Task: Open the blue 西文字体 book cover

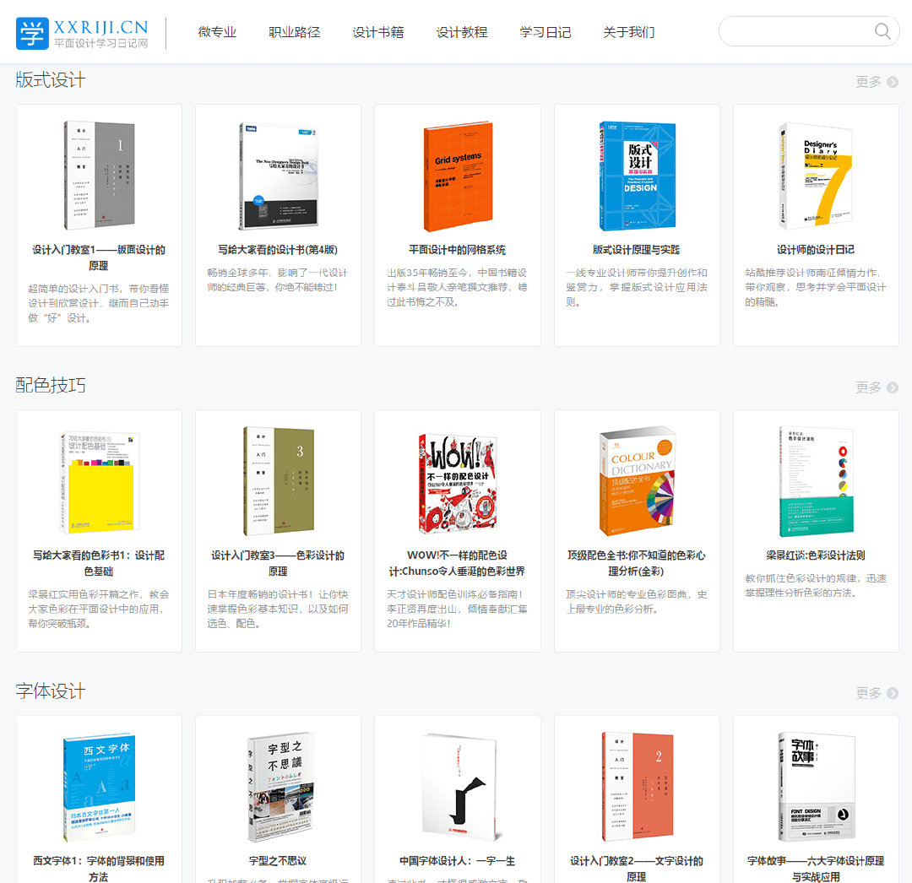Action: tap(99, 787)
